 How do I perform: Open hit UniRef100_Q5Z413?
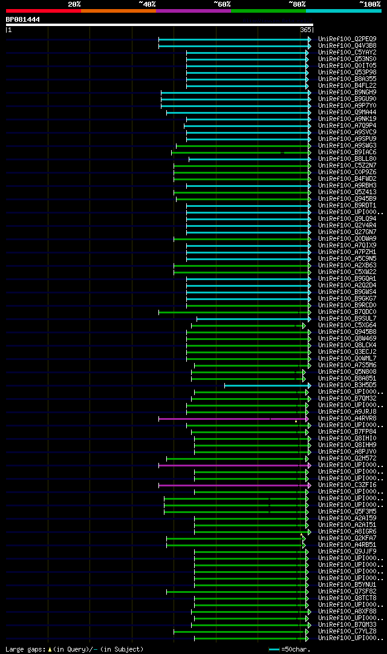(347, 192)
